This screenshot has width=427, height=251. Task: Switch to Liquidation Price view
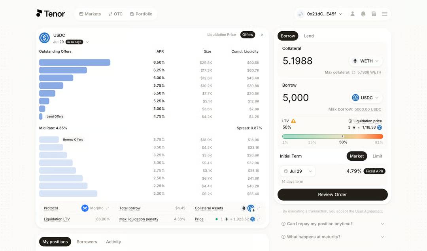click(x=221, y=35)
